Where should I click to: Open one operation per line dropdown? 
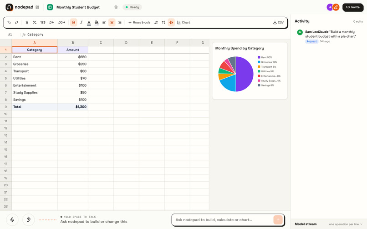(x=346, y=224)
